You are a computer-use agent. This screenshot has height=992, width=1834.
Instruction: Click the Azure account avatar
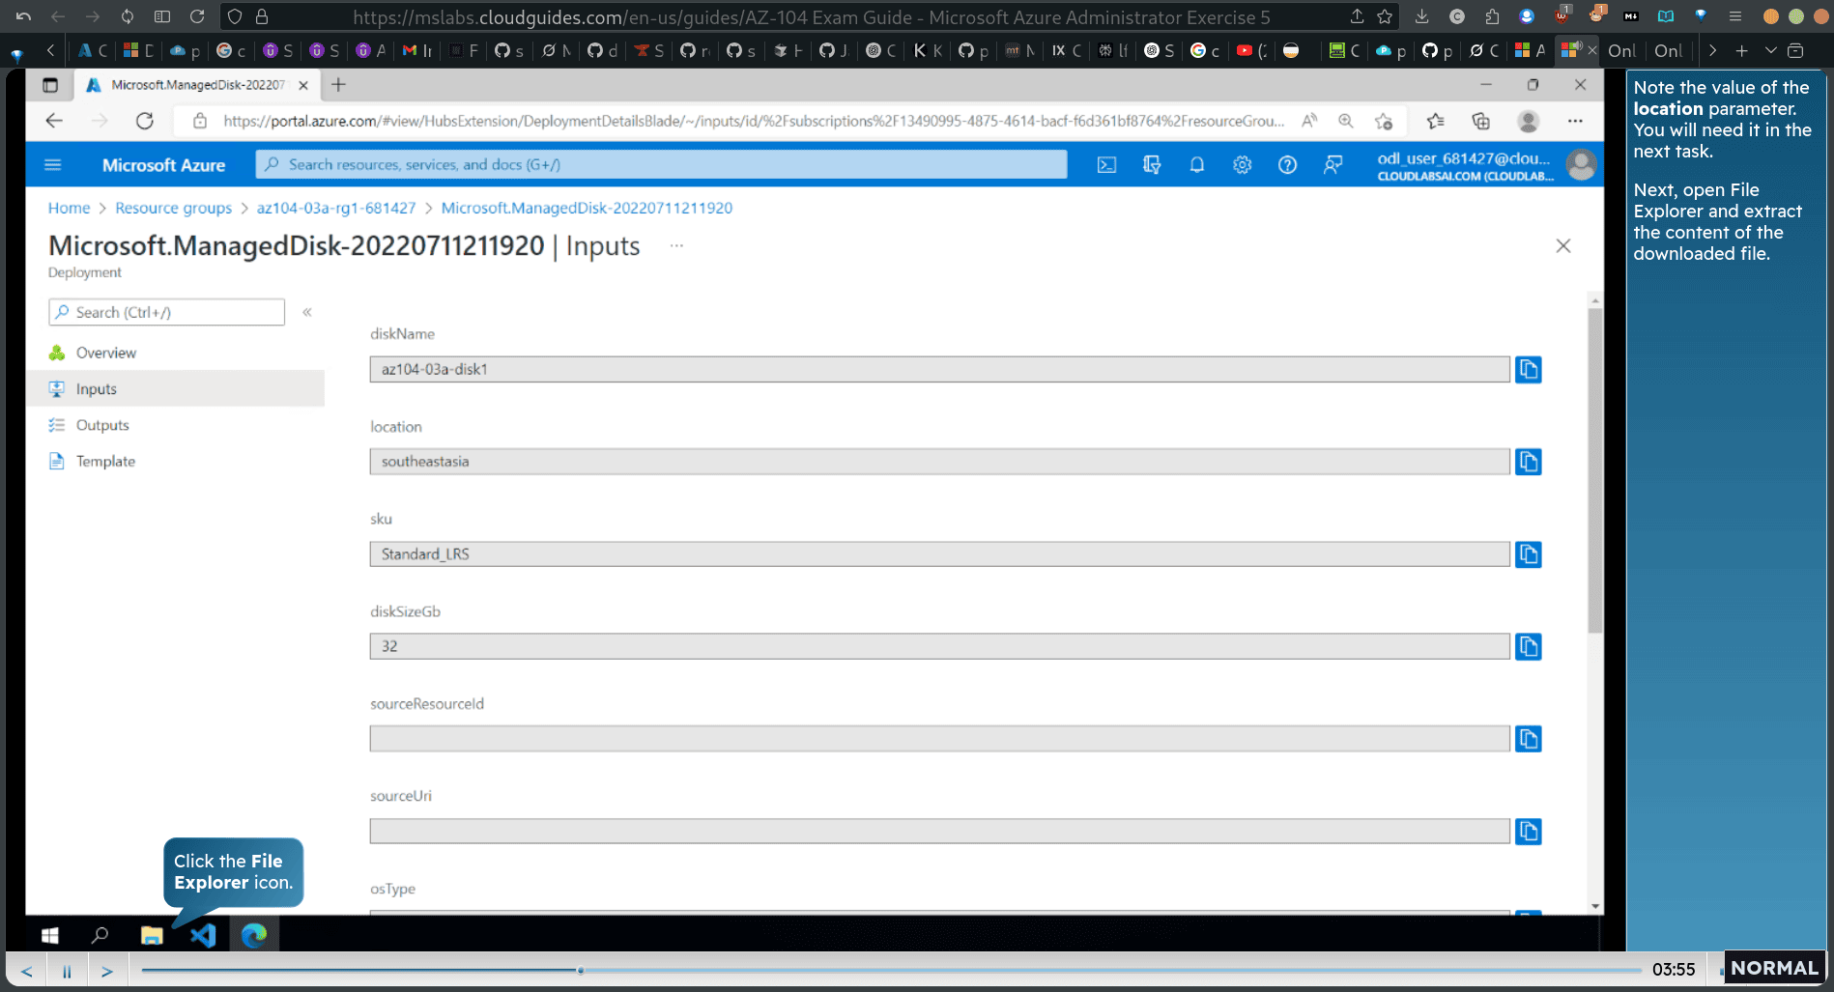(1581, 165)
